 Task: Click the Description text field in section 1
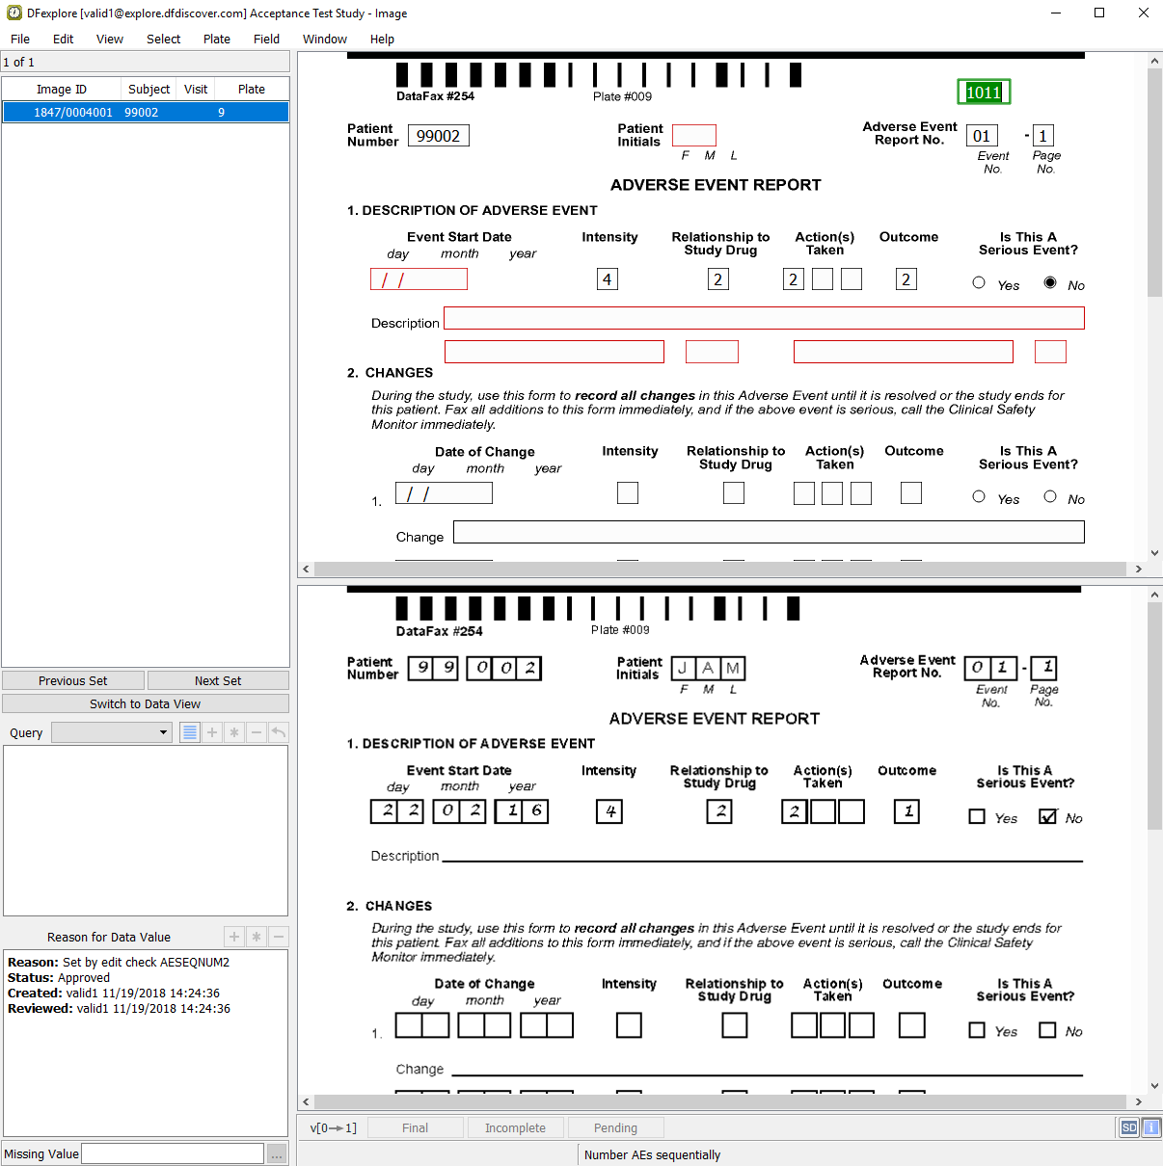(763, 318)
